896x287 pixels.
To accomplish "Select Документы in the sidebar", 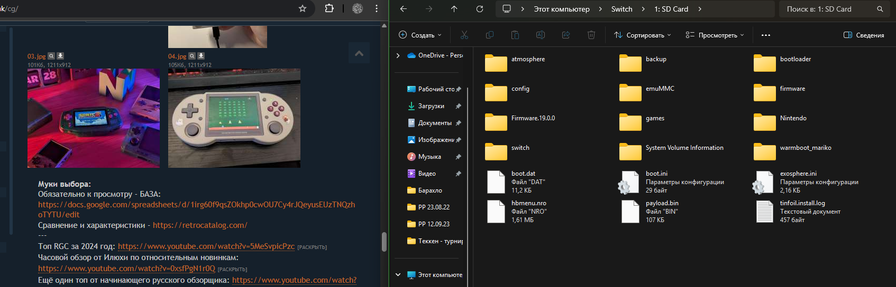I will tap(434, 123).
